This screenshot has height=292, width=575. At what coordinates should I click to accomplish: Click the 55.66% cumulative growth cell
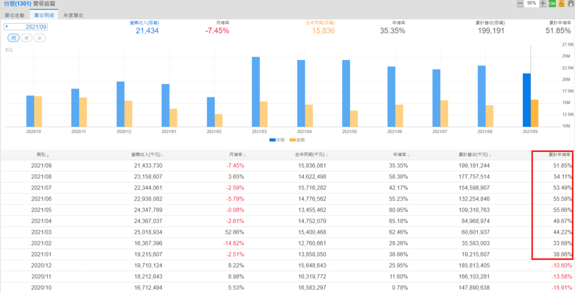[563, 210]
